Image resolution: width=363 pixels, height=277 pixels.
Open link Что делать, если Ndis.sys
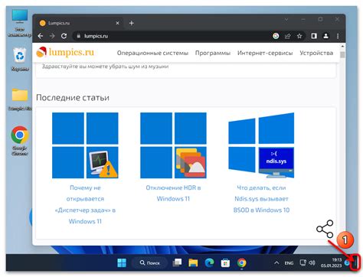pyautogui.click(x=261, y=199)
